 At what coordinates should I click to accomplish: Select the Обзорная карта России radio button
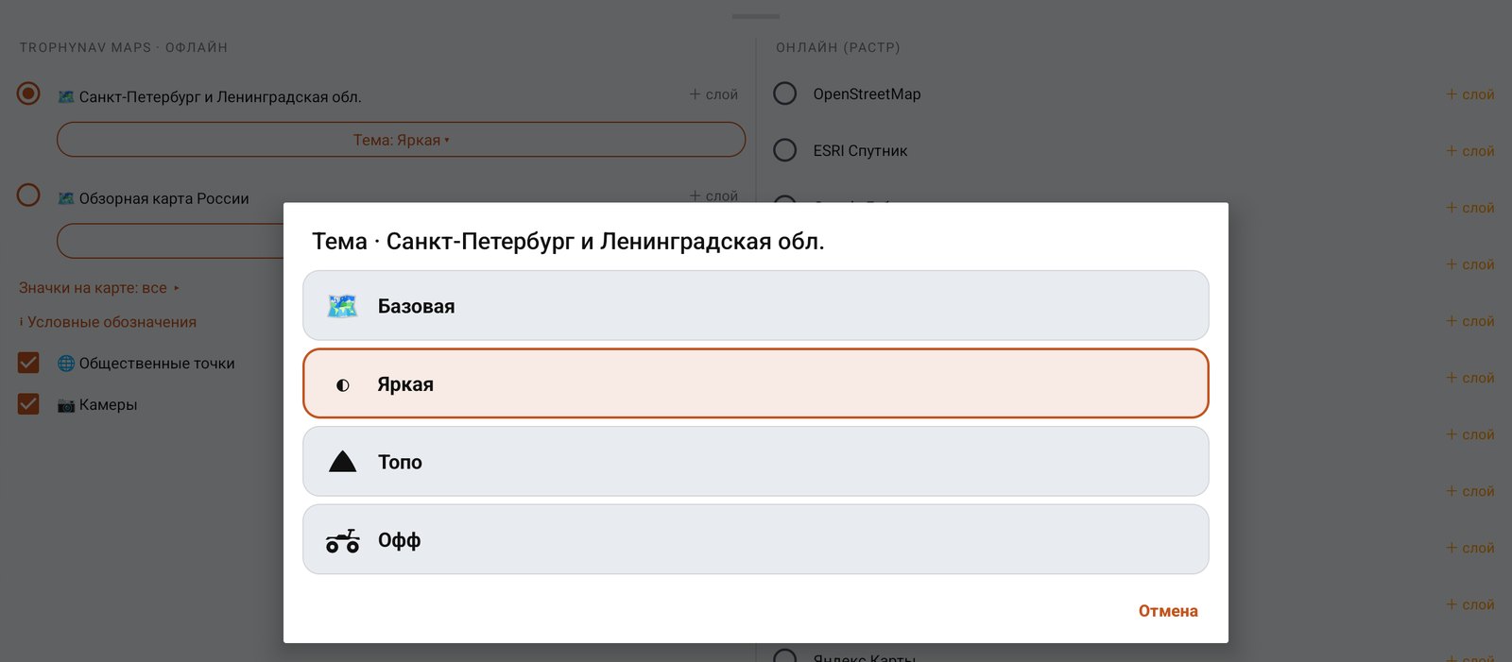(28, 195)
